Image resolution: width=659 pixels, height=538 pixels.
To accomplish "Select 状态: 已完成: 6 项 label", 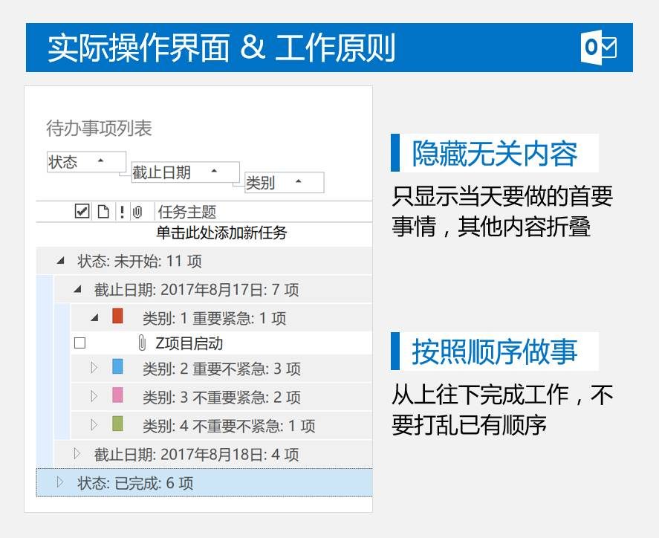I will point(135,483).
